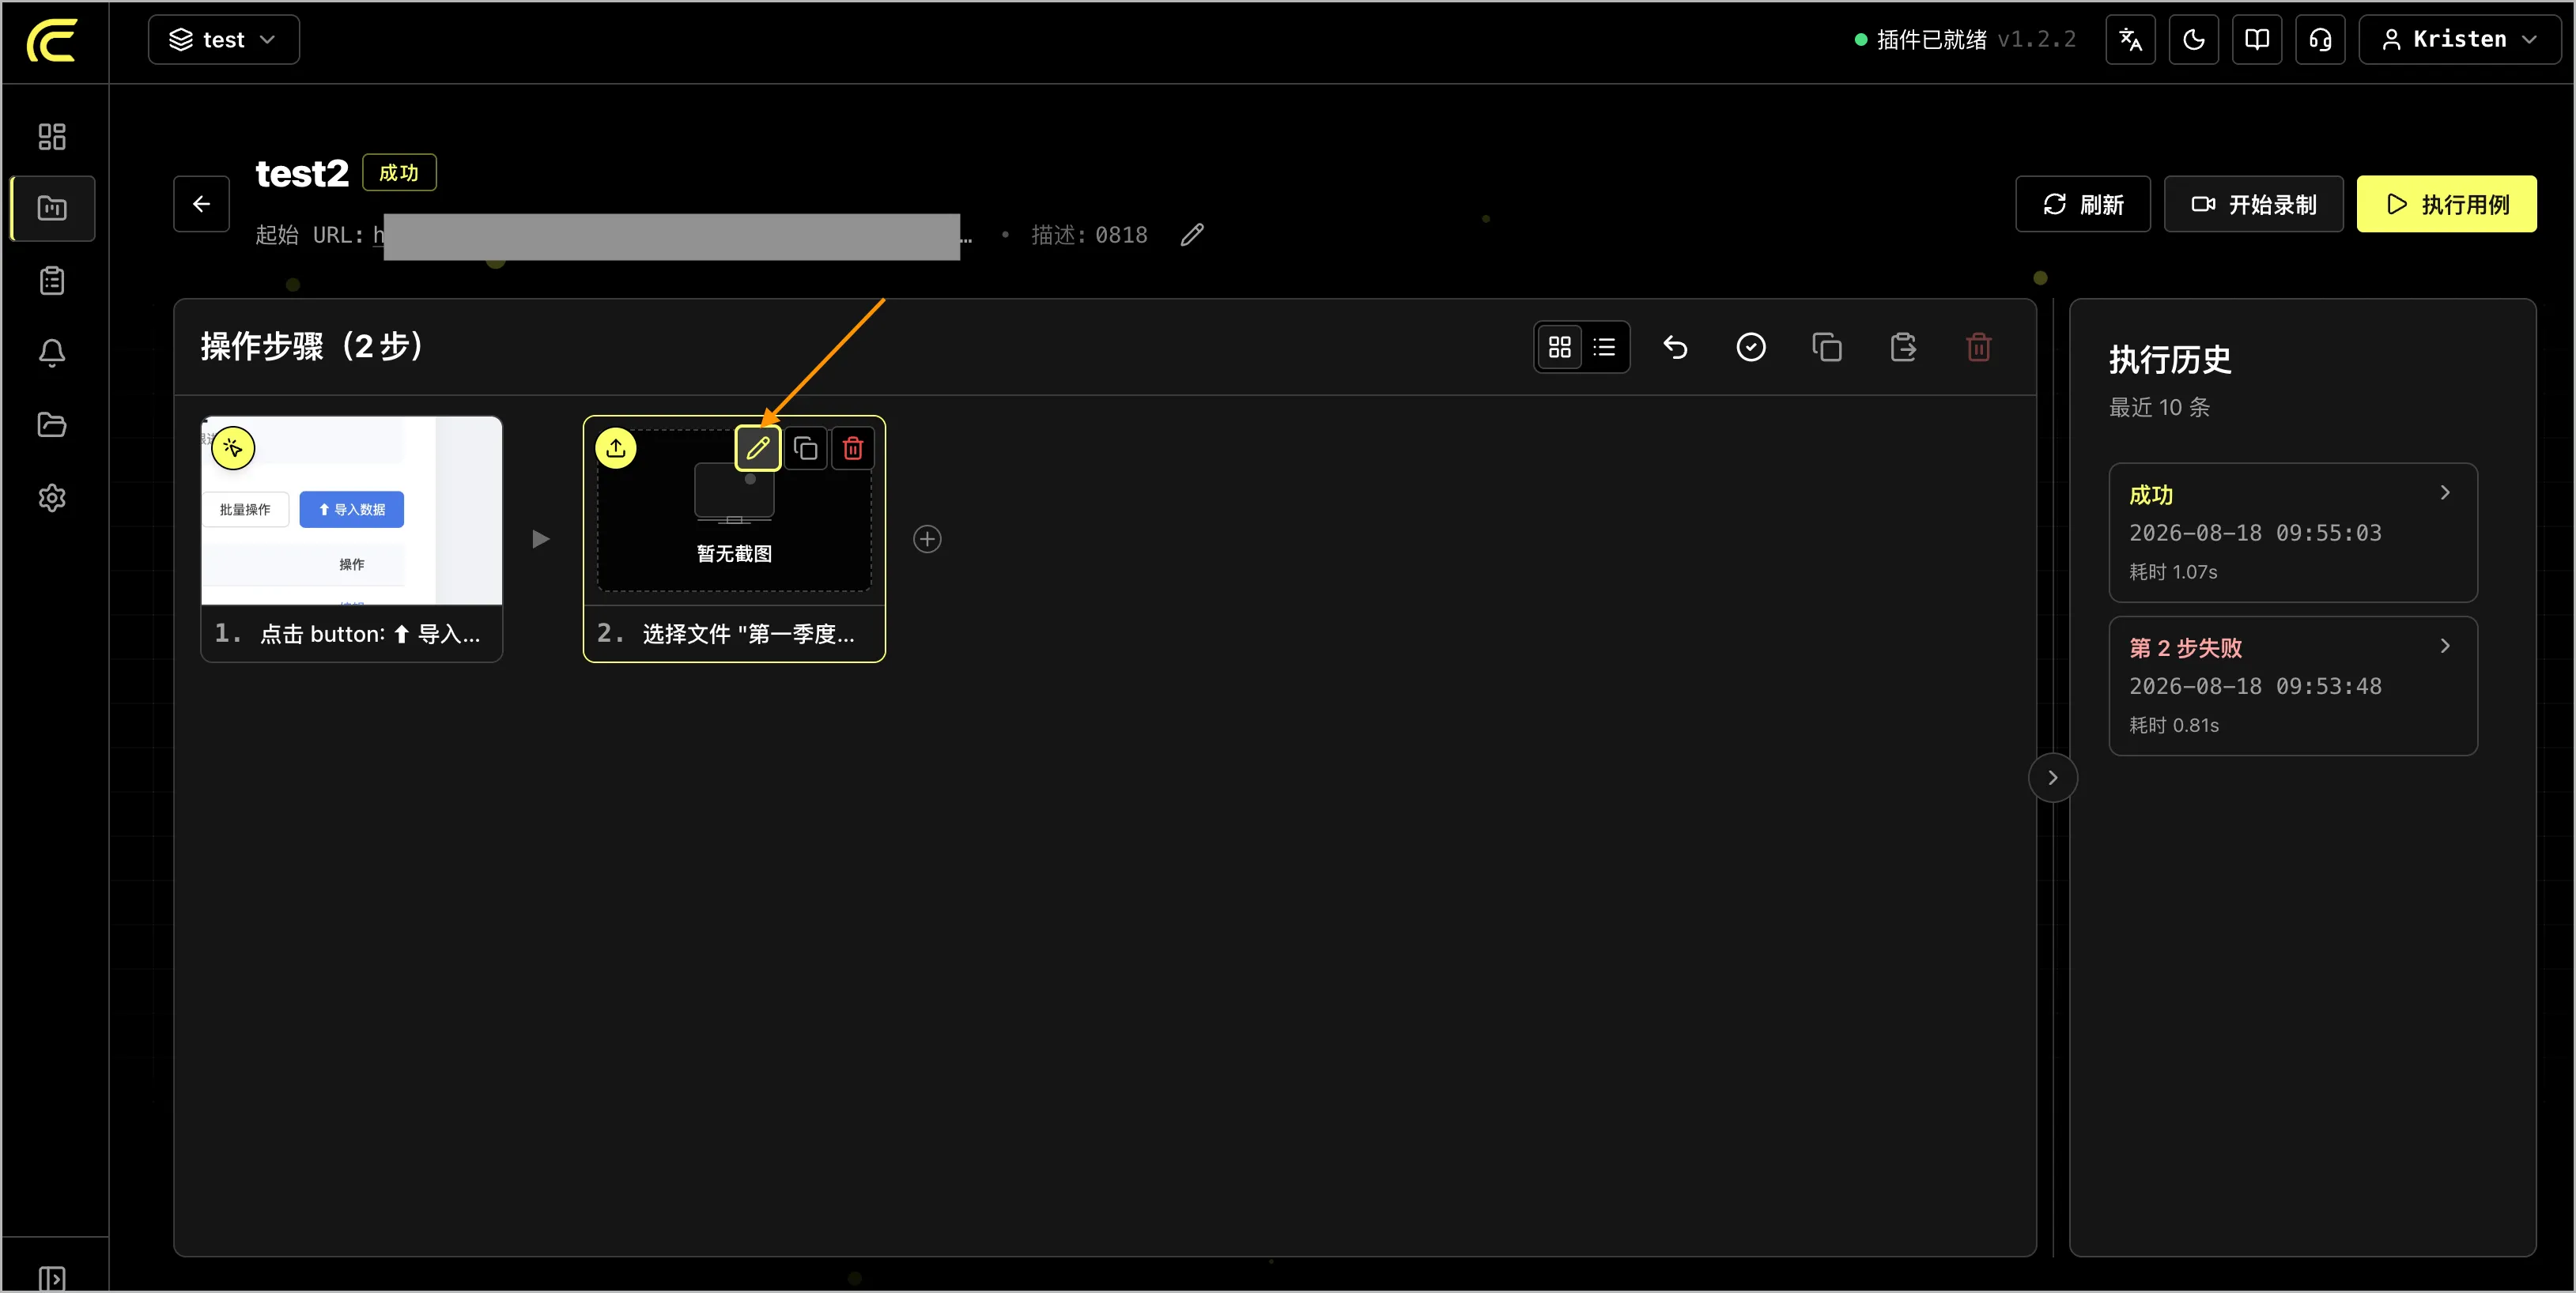Image resolution: width=2576 pixels, height=1293 pixels.
Task: Edit the description with pencil icon
Action: click(1192, 235)
